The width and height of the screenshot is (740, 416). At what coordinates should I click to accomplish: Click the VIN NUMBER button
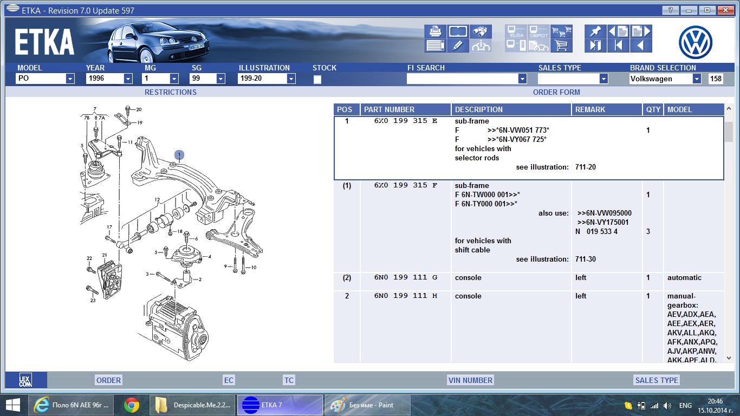click(470, 380)
